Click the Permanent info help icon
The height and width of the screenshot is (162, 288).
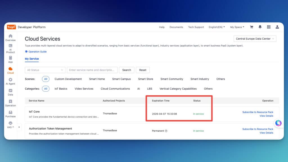point(166,131)
